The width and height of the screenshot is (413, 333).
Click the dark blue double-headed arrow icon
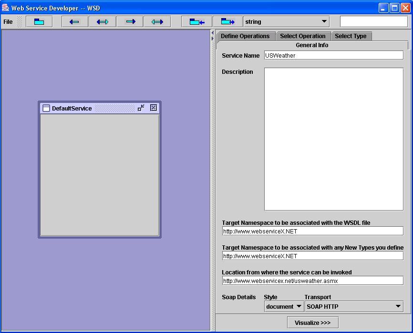click(103, 22)
